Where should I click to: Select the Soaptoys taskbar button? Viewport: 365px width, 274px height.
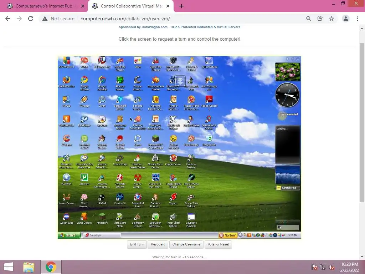[x=102, y=235]
